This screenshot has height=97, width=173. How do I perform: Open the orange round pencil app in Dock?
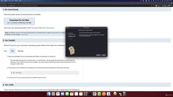(x=104, y=94)
